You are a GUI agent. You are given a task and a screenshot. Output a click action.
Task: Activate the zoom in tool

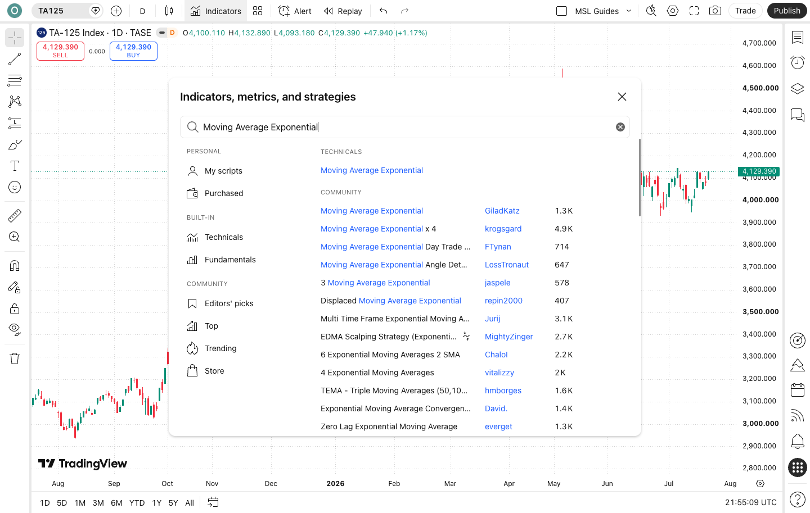point(15,237)
